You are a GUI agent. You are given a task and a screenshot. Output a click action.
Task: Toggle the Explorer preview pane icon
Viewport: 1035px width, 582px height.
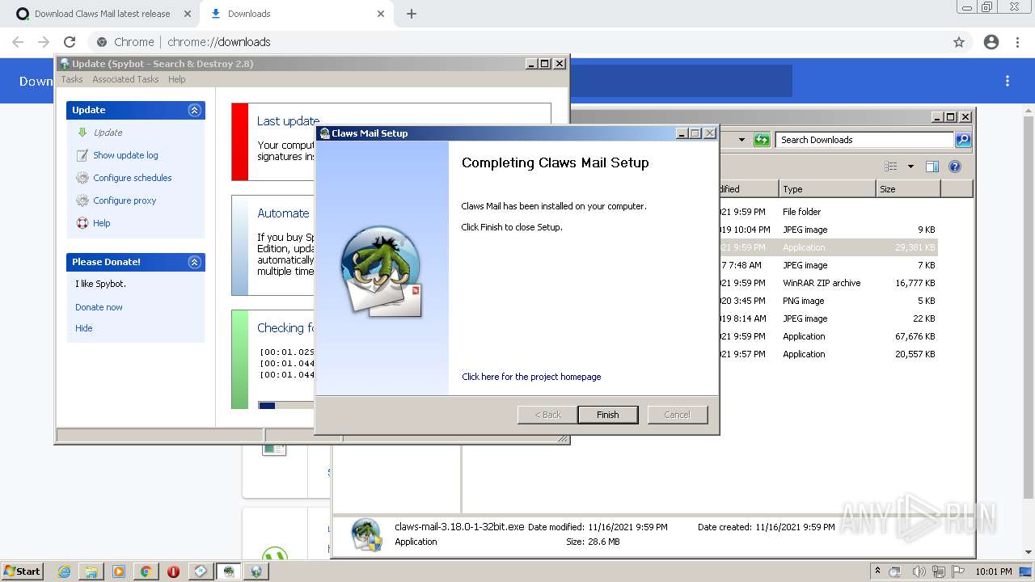point(932,167)
